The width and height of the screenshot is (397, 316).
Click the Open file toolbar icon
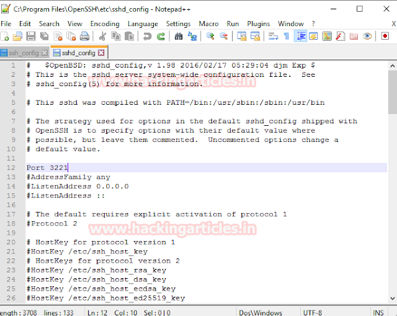[x=17, y=37]
